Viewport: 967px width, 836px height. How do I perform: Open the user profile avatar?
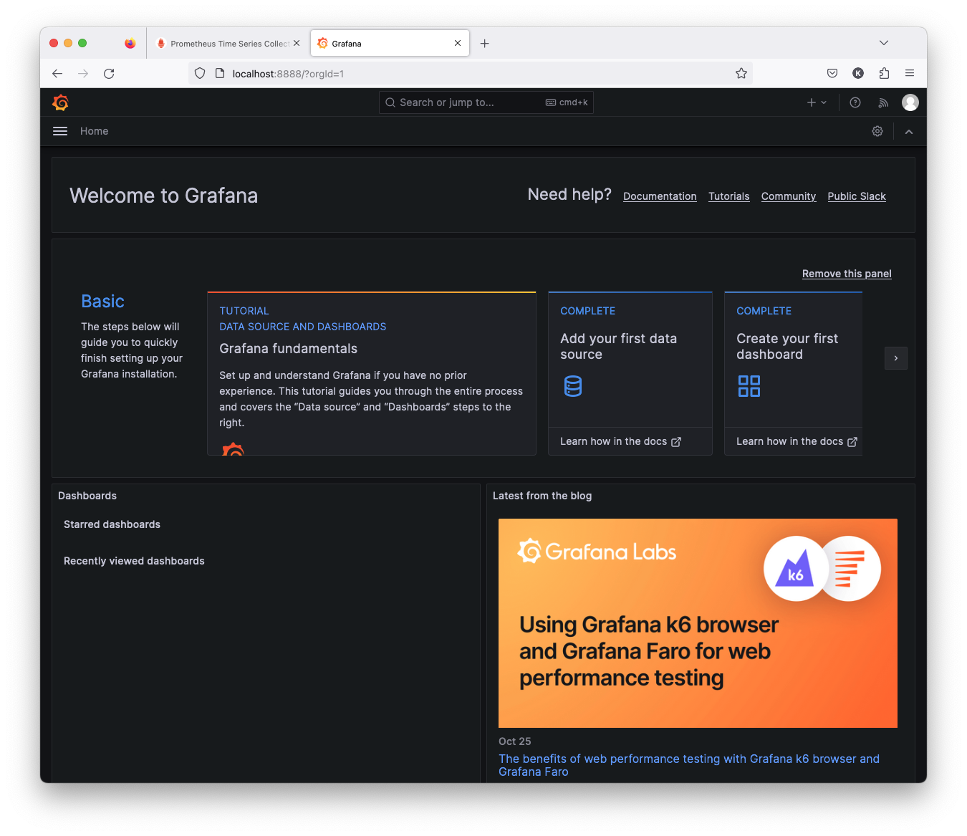(910, 102)
